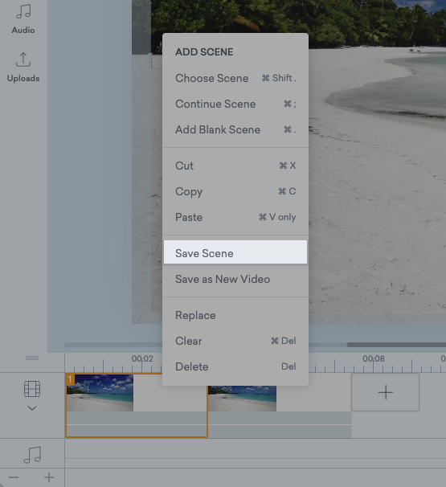Click the timeline panel drag handle
The height and width of the screenshot is (487, 446).
point(32,358)
